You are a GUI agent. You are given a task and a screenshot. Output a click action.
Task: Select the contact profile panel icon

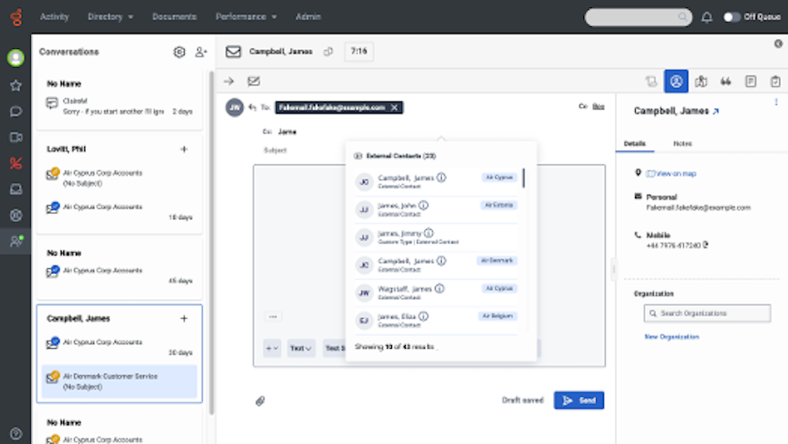(676, 82)
